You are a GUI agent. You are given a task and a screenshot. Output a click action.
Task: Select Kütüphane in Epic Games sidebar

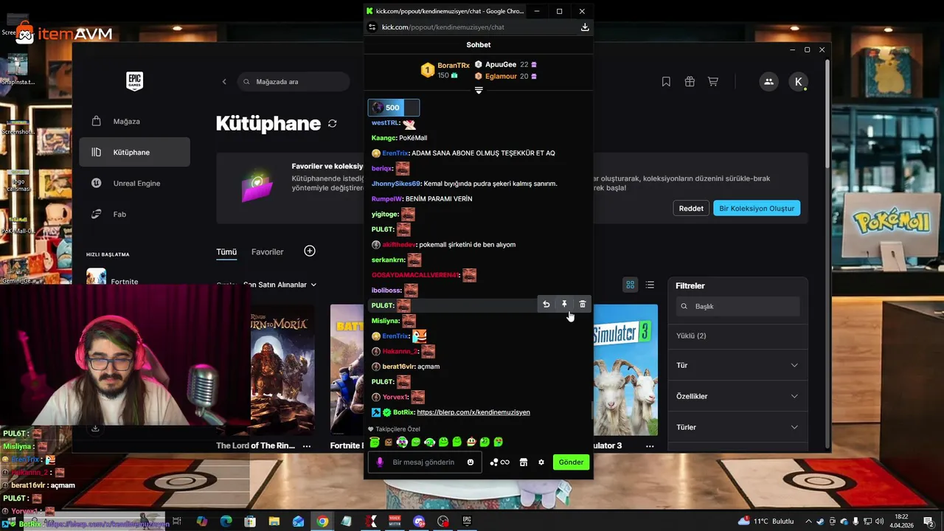pos(134,152)
